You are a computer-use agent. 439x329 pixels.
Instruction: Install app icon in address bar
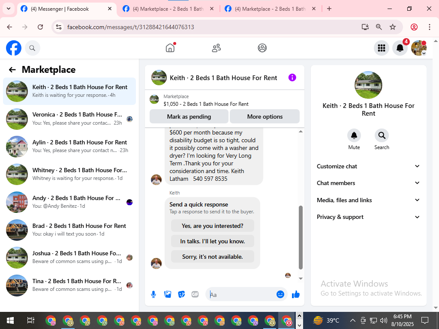coord(365,27)
